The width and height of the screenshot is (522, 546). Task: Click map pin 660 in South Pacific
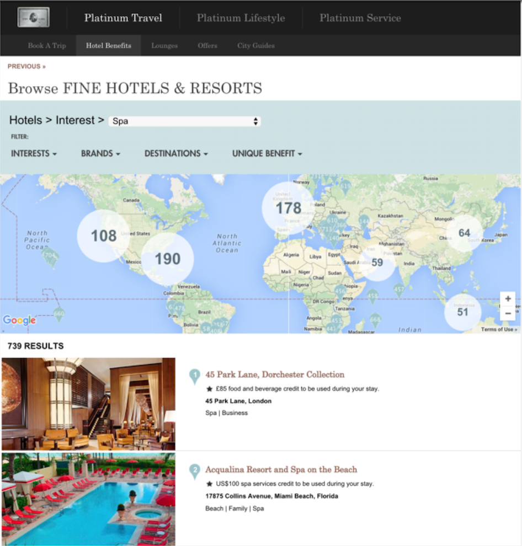pyautogui.click(x=58, y=315)
